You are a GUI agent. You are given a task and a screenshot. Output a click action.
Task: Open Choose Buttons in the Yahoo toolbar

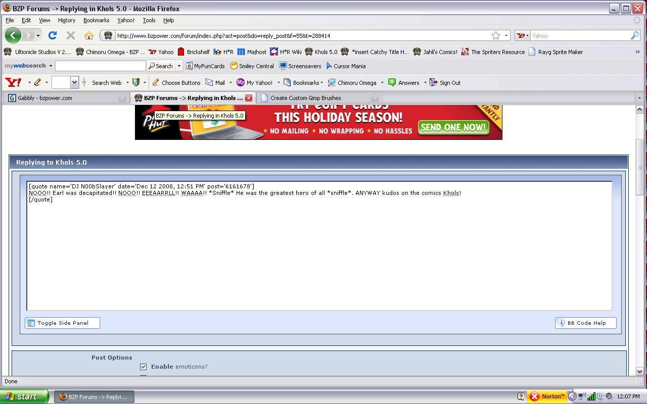pos(176,82)
